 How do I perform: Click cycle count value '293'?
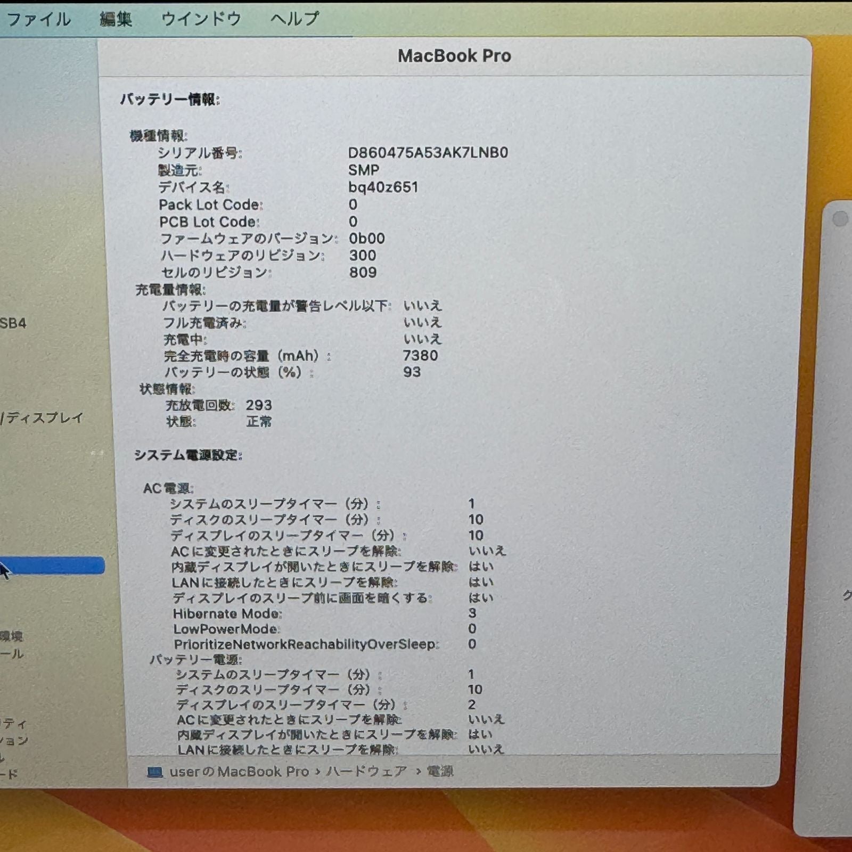click(x=259, y=406)
